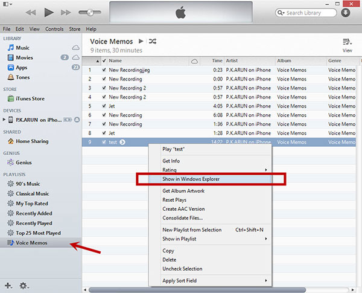Open the Recently Played playlist
362x293 pixels.
coord(34,223)
